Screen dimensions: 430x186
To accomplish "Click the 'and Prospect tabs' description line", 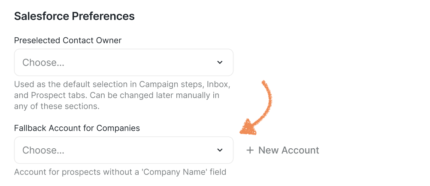I will (x=117, y=95).
